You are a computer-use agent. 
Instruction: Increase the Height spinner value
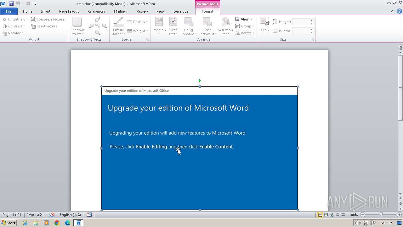click(312, 20)
